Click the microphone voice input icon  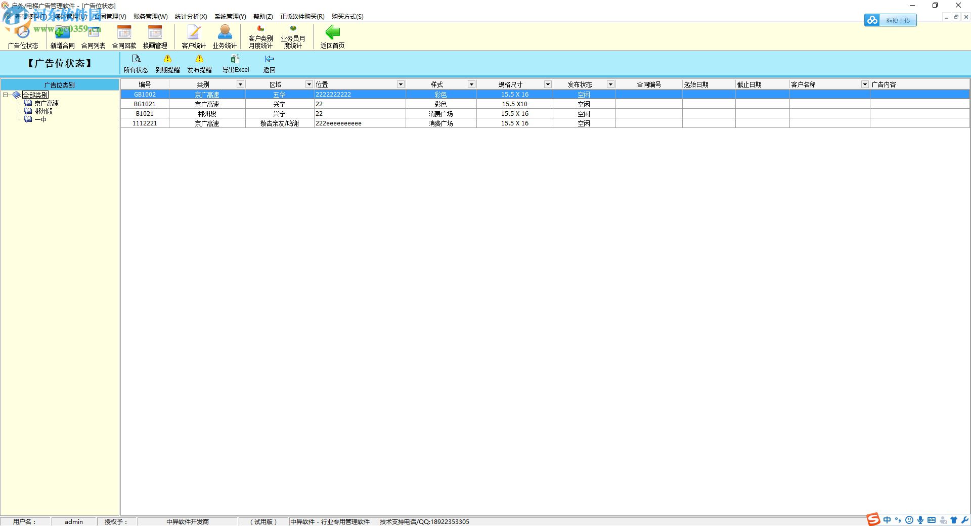tap(920, 520)
